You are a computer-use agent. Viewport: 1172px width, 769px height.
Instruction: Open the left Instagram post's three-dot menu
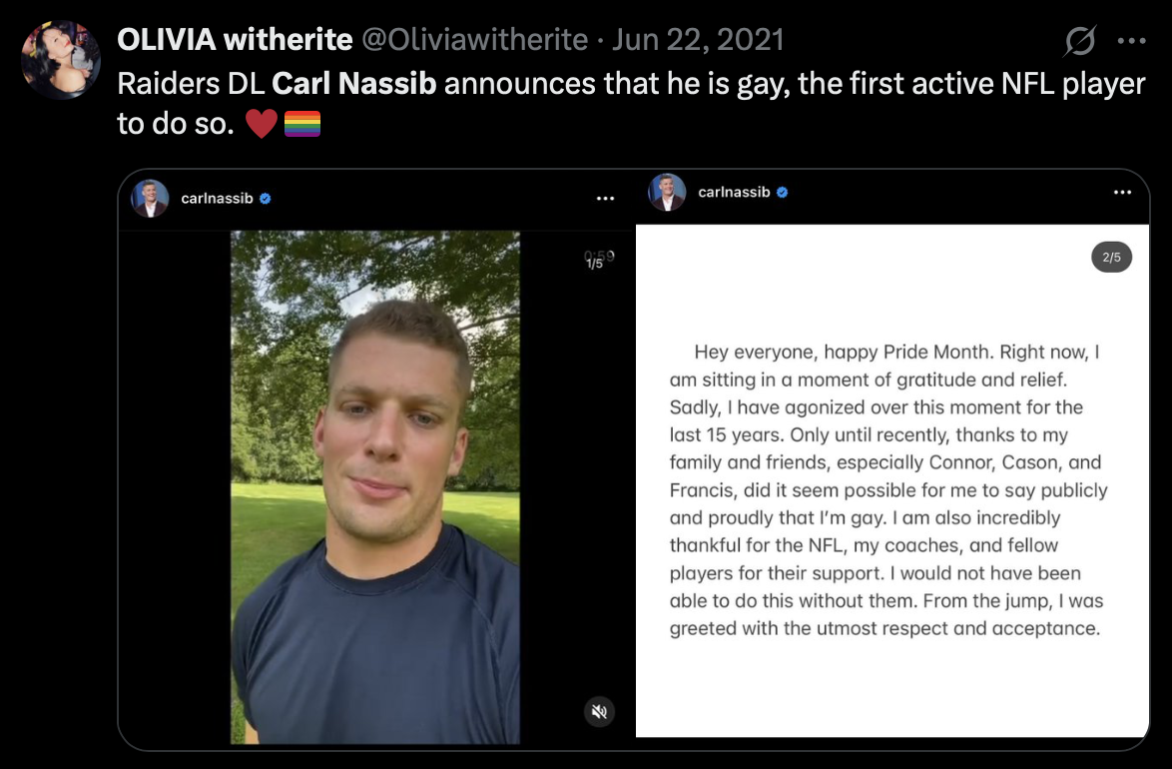click(x=605, y=198)
